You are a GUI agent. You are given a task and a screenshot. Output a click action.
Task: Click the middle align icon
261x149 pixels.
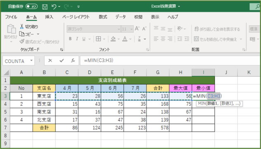(163, 29)
